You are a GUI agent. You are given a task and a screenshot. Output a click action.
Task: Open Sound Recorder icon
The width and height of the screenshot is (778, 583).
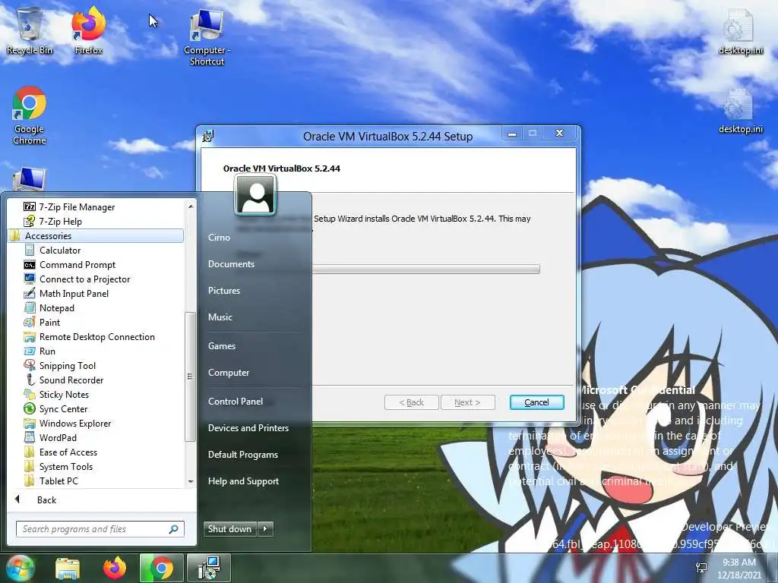(x=30, y=380)
